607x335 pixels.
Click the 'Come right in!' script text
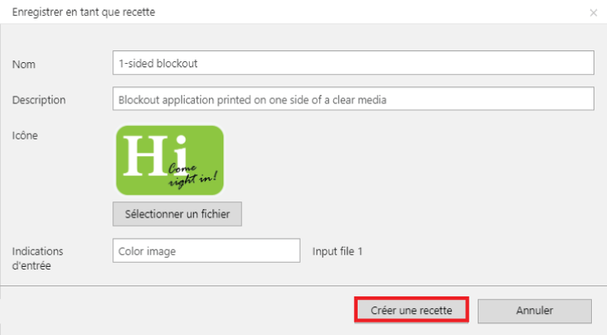(x=192, y=175)
